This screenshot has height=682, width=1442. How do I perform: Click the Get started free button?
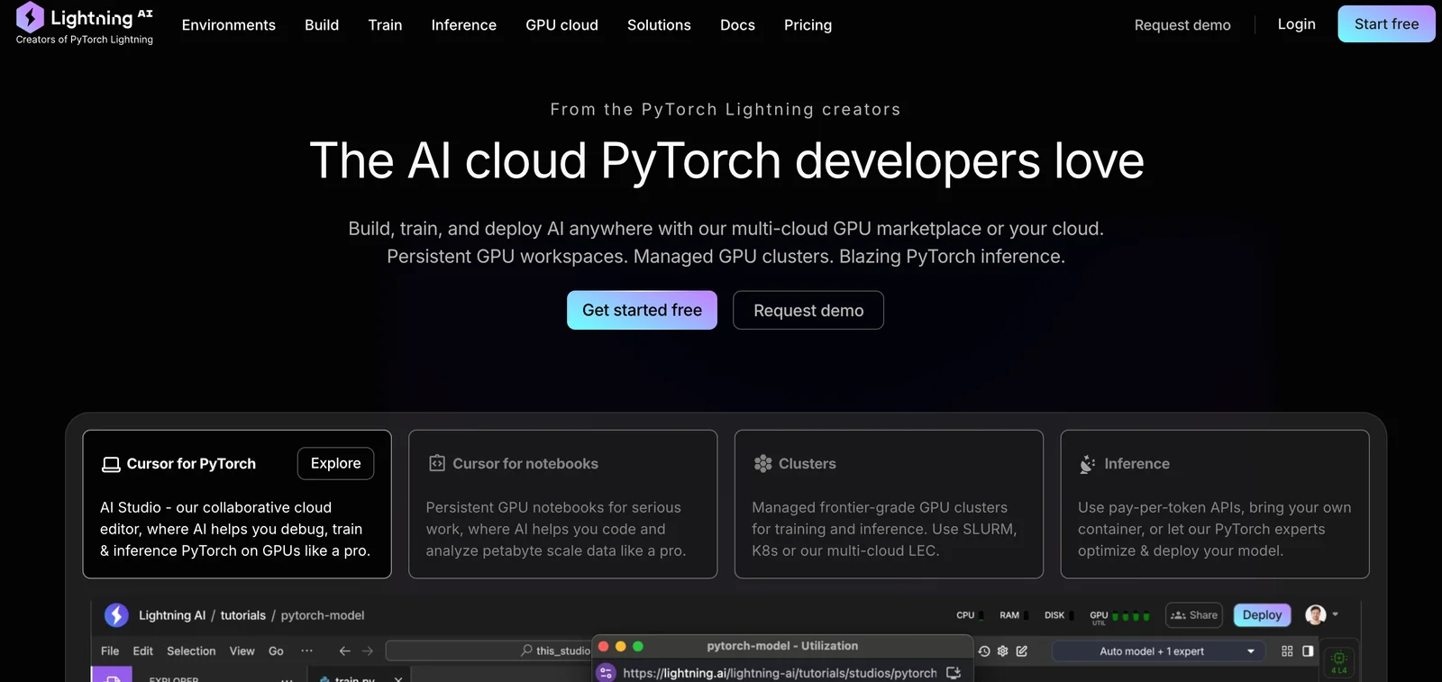click(642, 310)
